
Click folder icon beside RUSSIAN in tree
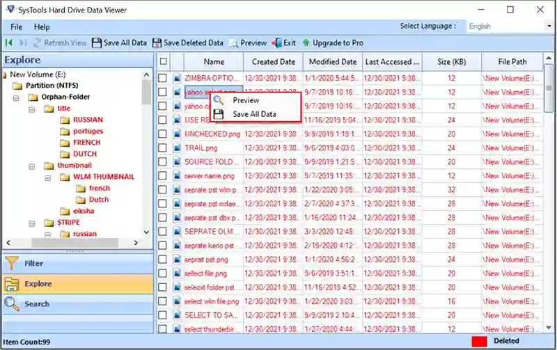65,120
